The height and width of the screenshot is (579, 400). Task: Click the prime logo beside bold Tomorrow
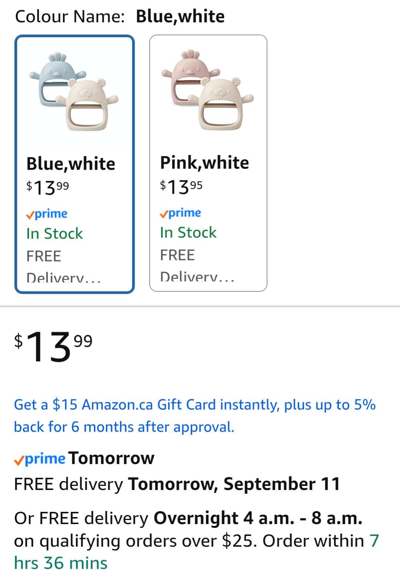(x=40, y=459)
